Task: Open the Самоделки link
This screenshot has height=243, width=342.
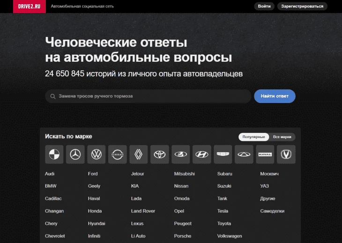Action: (272, 211)
